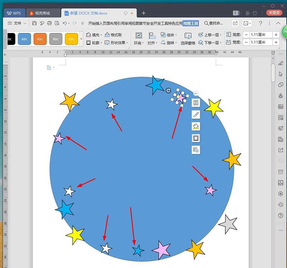
Task: Select the orange Abc shape style
Action: (40, 39)
